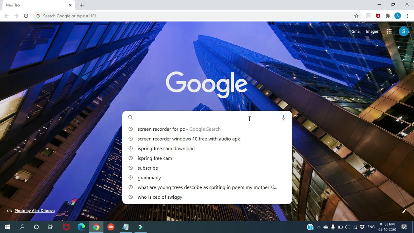414x233 pixels.
Task: Show hidden tray icons chevron
Action: pyautogui.click(x=318, y=227)
